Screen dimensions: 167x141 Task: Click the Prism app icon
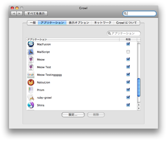[x=31, y=90]
